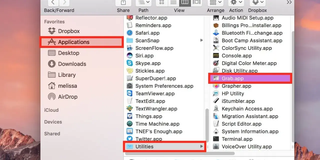320x160 pixels.
Task: Open the Path dropdown in toolbar
Action: [x=143, y=2]
